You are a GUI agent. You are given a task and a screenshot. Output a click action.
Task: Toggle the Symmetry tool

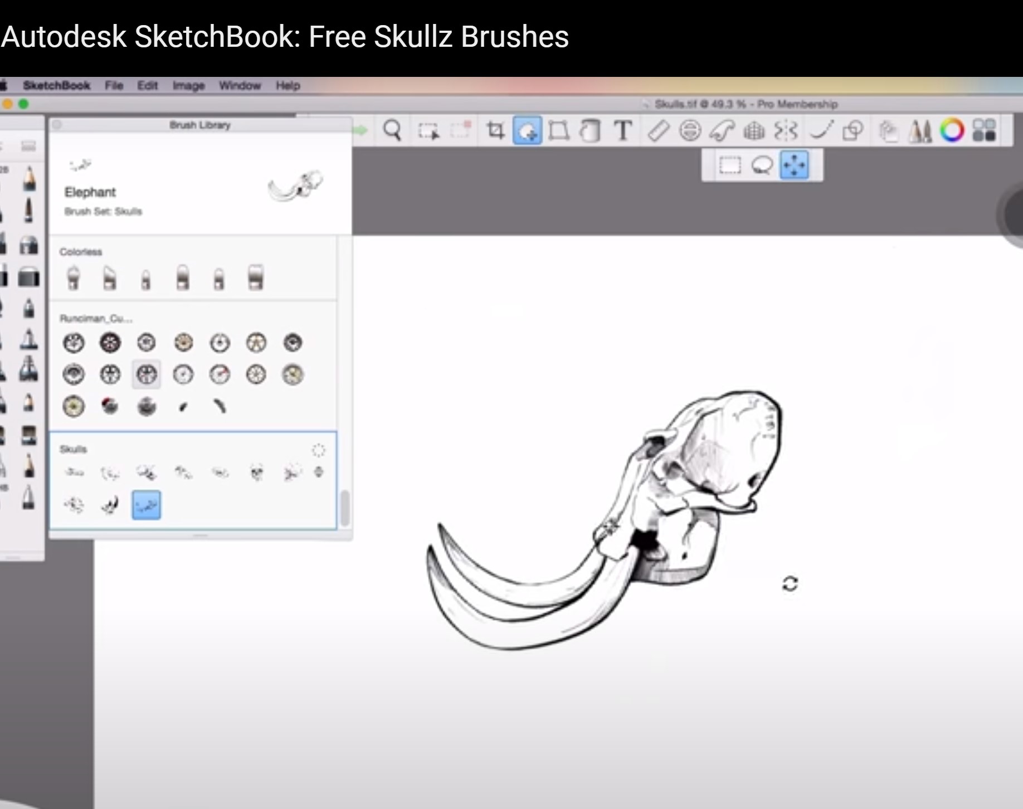pyautogui.click(x=786, y=131)
